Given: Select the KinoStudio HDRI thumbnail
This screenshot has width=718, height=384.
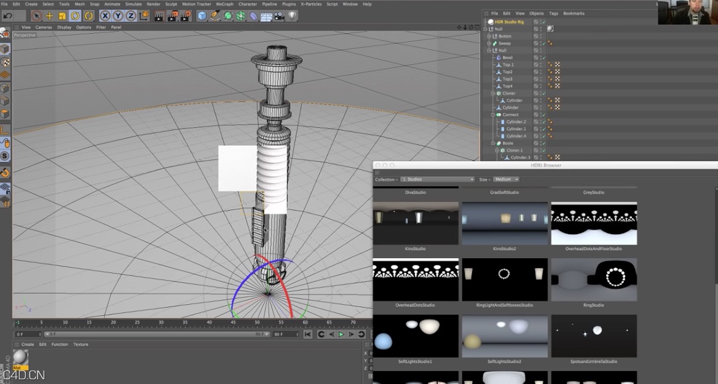Looking at the screenshot, I should pyautogui.click(x=416, y=222).
